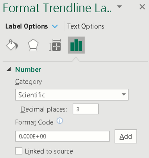
Task: Click the green Number section heading
Action: (x=28, y=69)
